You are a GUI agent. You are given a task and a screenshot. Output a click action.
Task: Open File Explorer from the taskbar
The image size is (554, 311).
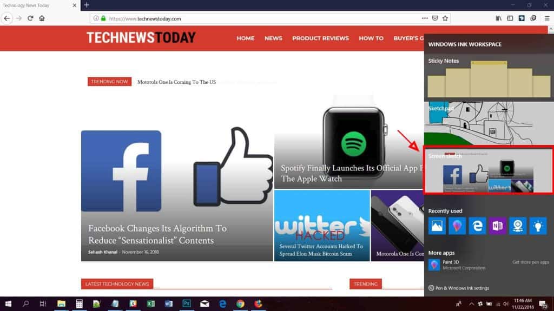(x=61, y=303)
